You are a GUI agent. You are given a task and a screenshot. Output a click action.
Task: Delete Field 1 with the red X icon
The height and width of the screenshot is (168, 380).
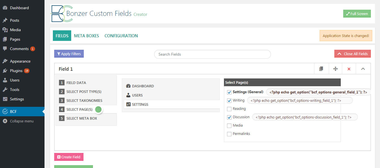pos(349,69)
